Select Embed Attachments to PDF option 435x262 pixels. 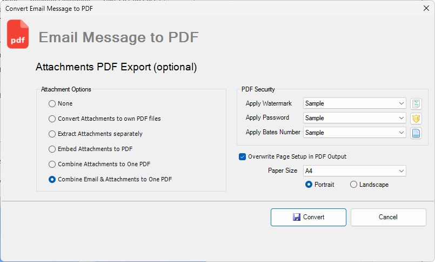point(52,149)
